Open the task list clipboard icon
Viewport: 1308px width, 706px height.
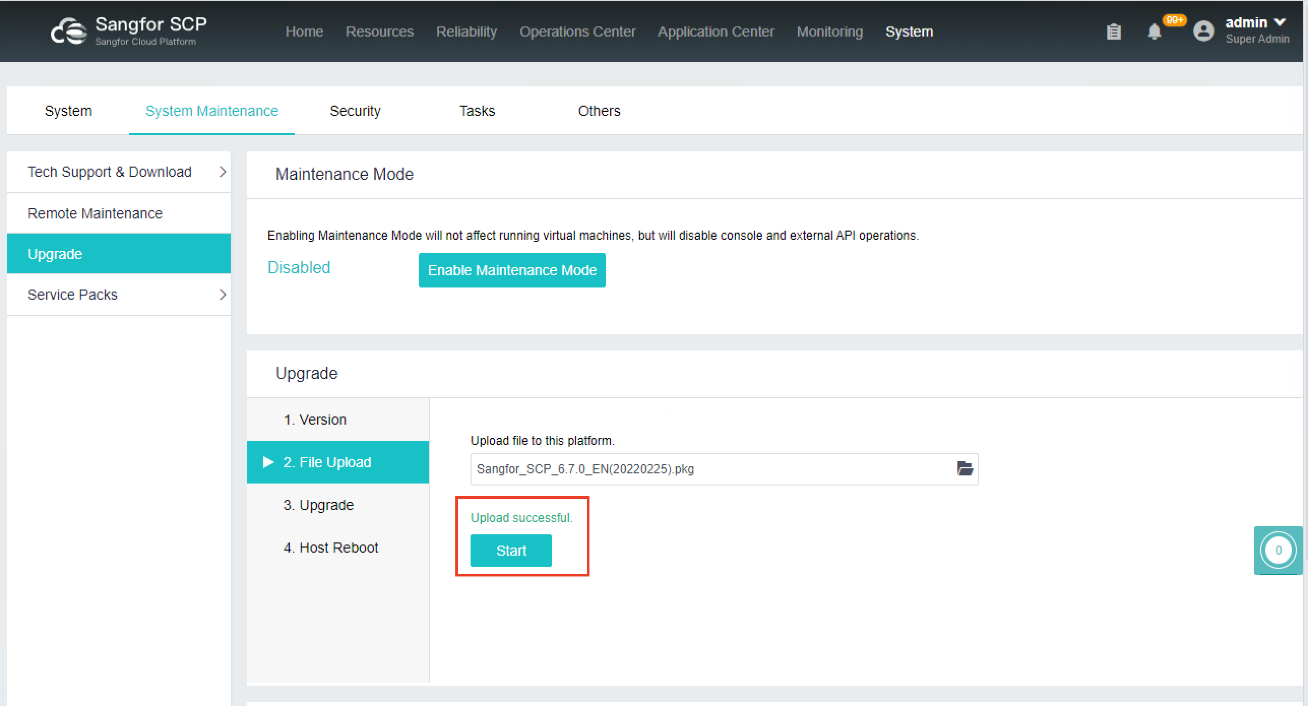1113,31
